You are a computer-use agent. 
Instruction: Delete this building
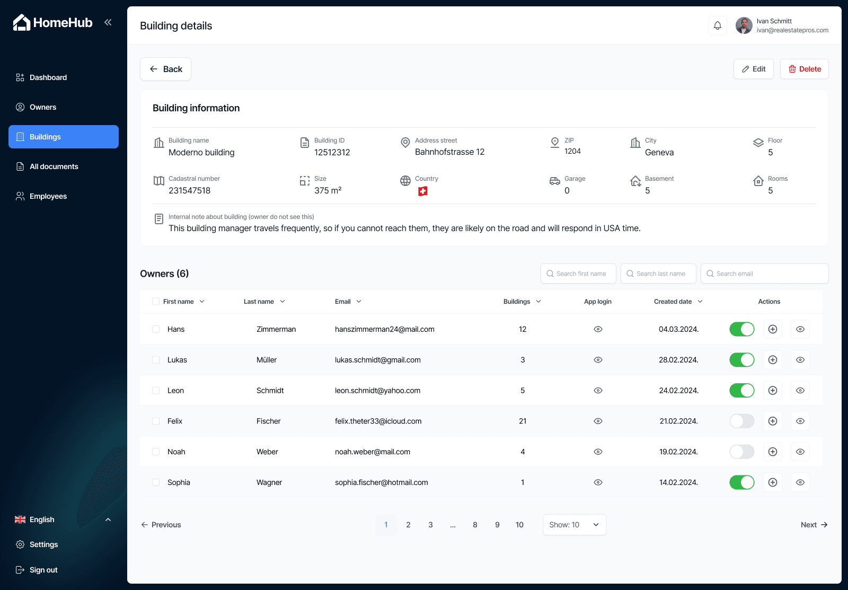(805, 69)
